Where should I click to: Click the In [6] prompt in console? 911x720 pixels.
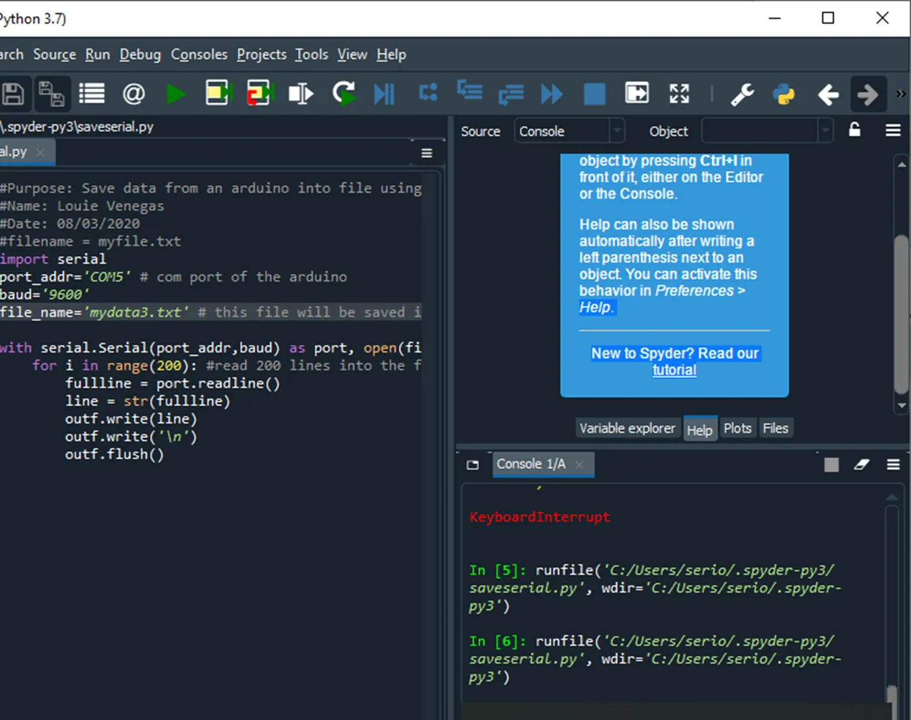(x=498, y=641)
